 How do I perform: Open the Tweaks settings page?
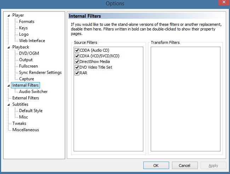click(x=19, y=123)
